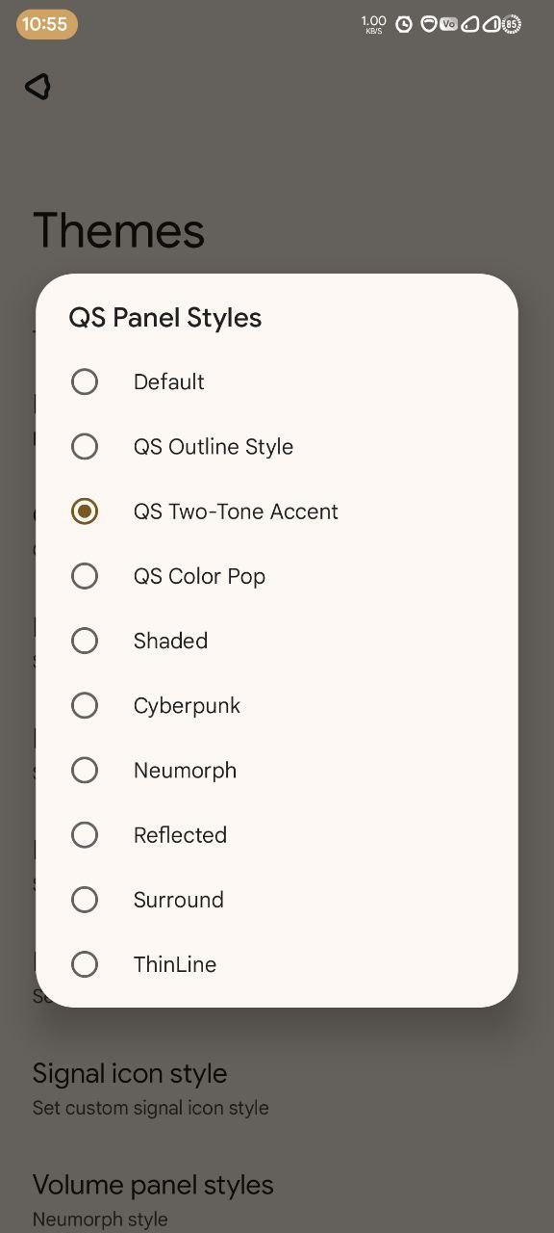This screenshot has width=554, height=1233.
Task: Tap the 10:55 clock pill
Action: point(47,24)
